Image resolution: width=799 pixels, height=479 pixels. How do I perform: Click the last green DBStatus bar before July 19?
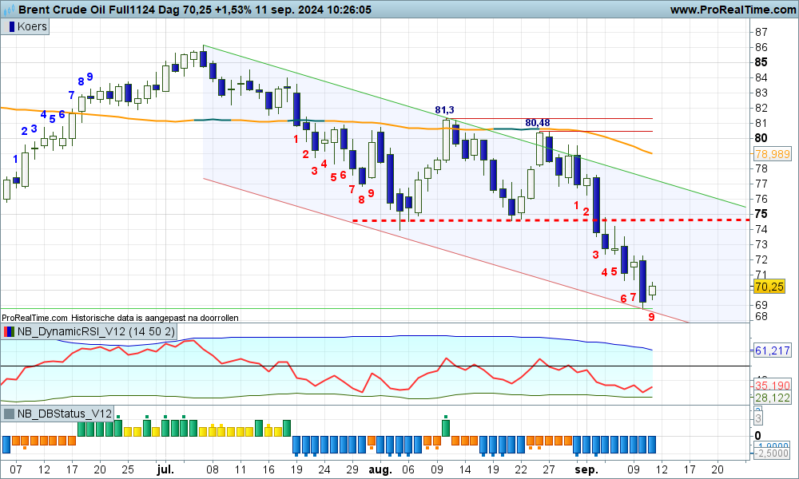tap(285, 428)
